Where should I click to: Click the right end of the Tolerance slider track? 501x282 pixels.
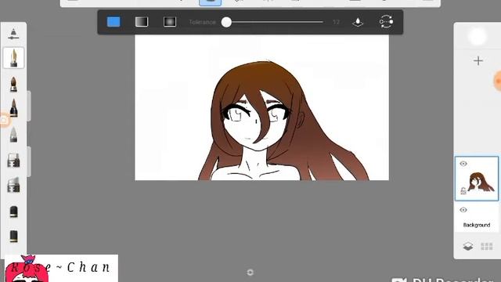(322, 22)
